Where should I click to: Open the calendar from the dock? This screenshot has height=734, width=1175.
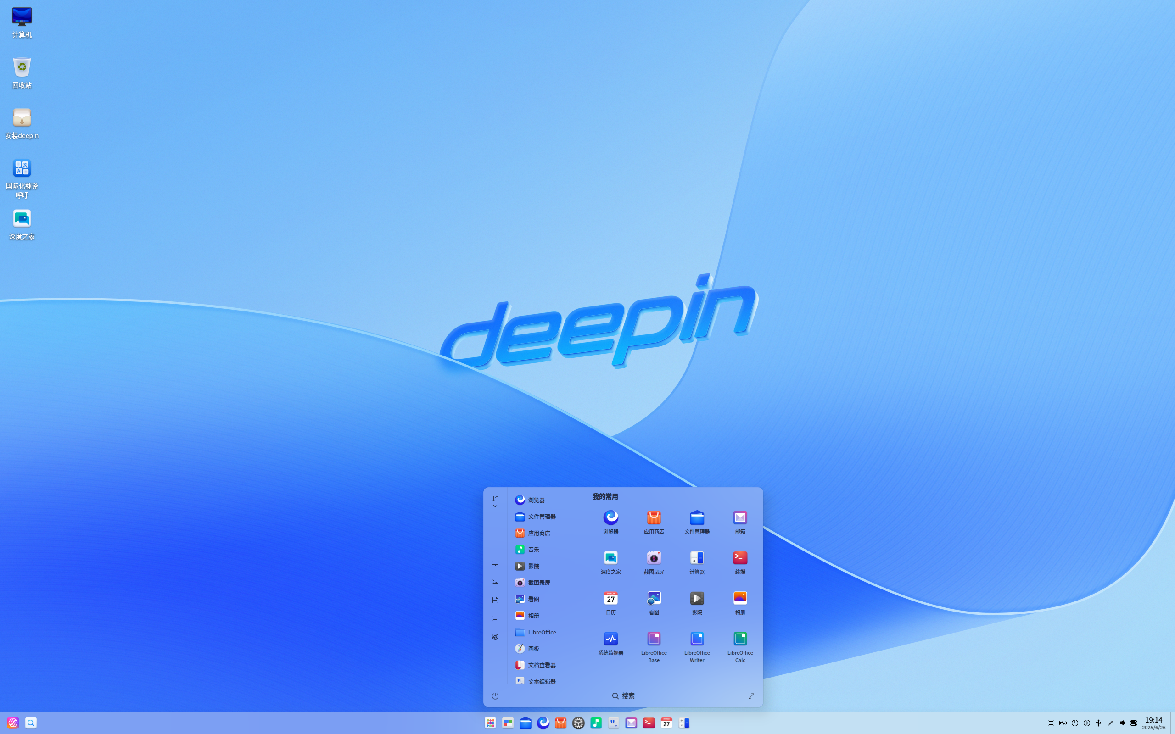(x=666, y=723)
